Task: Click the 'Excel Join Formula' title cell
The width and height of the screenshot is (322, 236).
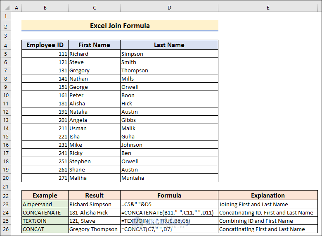Action: click(x=120, y=26)
